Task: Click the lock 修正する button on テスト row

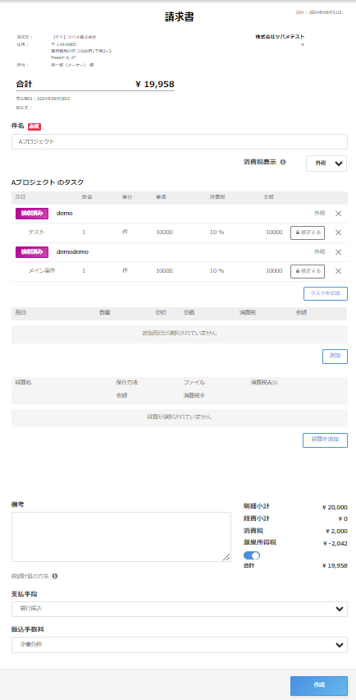Action: 308,233
